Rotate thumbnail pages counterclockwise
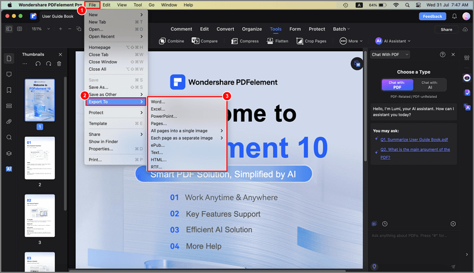Image resolution: width=474 pixels, height=273 pixels. [38, 63]
